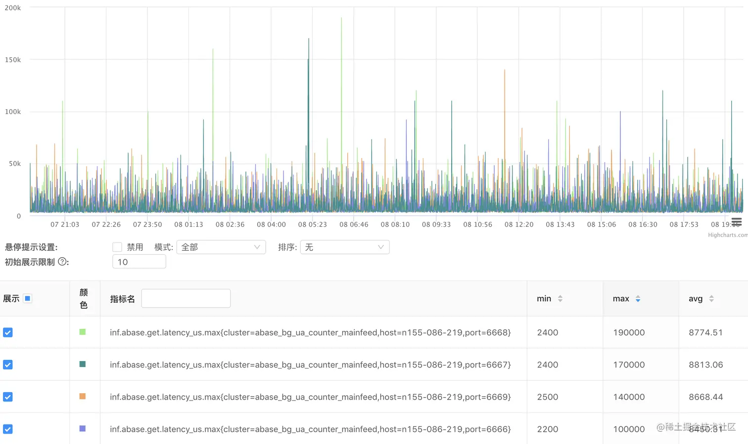
Task: Open the 模式 dropdown showing 全部
Action: [221, 247]
